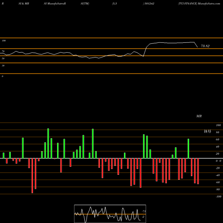Click the MR axis label 100

click(218, 125)
